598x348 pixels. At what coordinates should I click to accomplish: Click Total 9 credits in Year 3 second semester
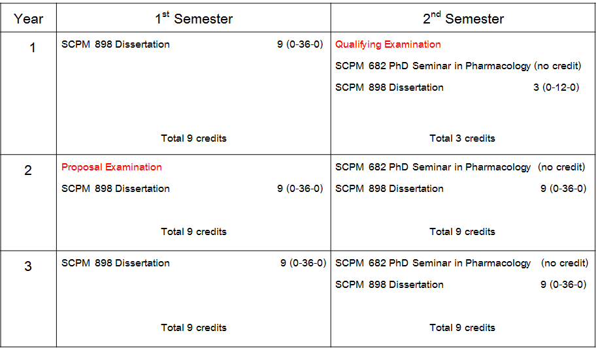click(x=462, y=328)
